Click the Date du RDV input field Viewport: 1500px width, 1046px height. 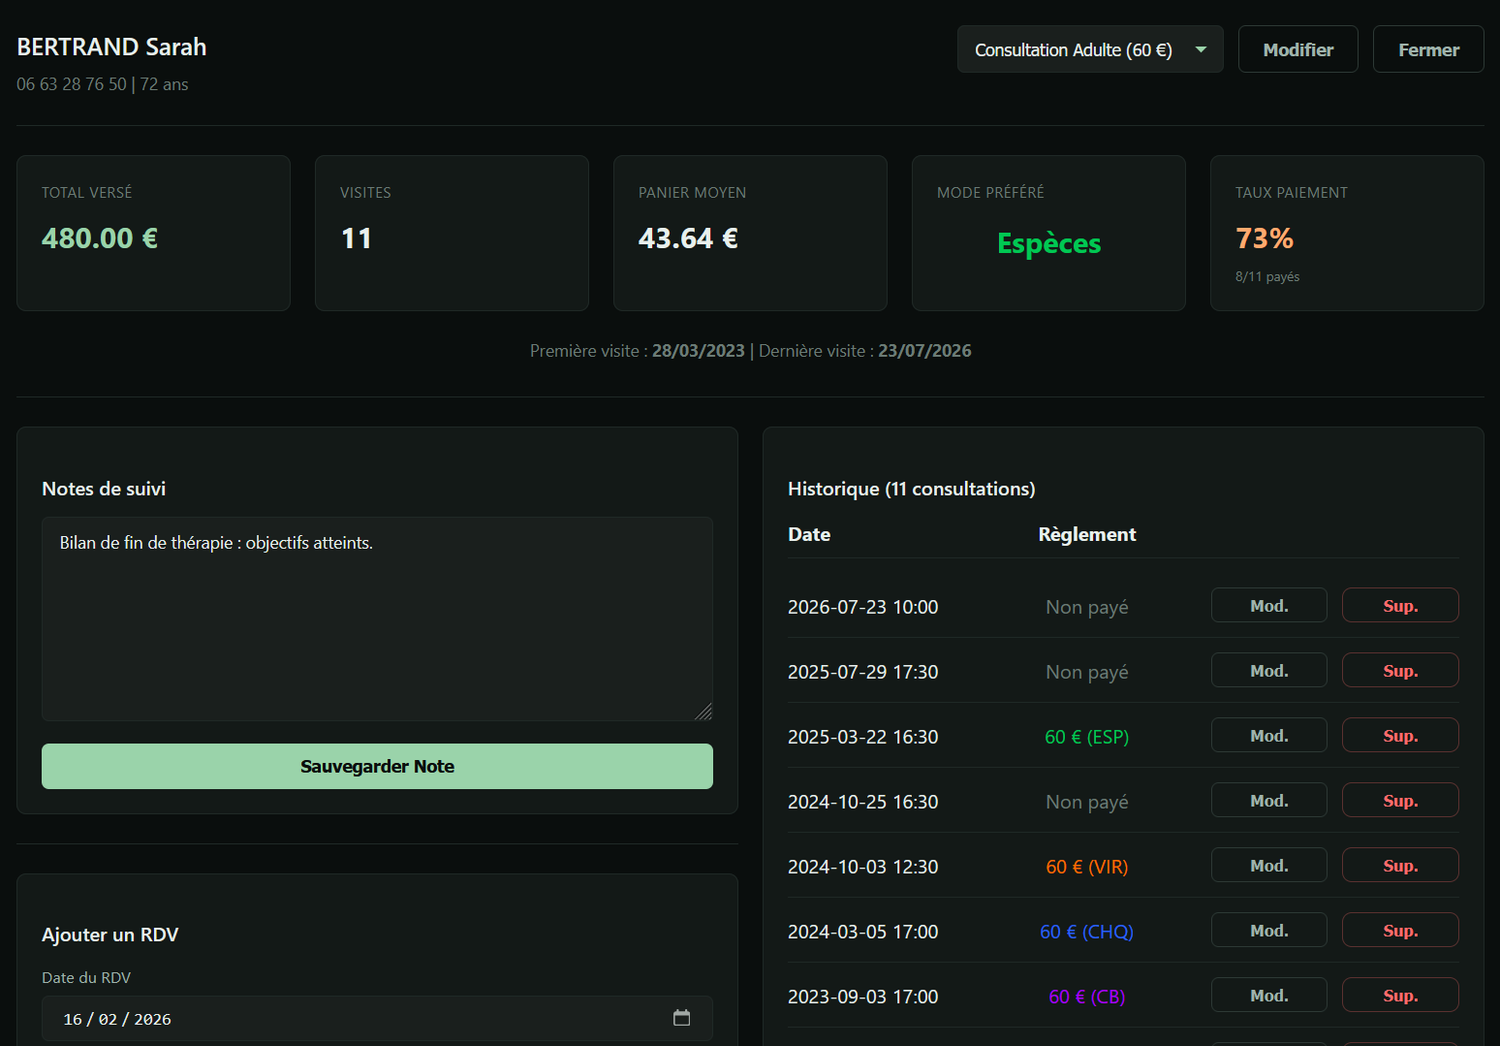(359, 1019)
